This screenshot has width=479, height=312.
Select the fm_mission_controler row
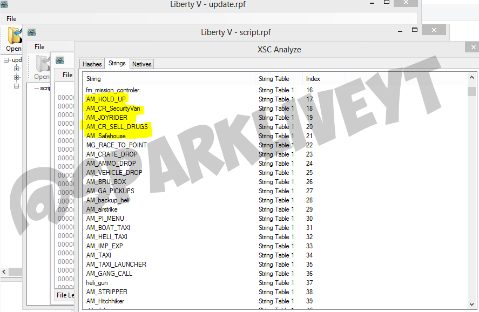pos(275,90)
